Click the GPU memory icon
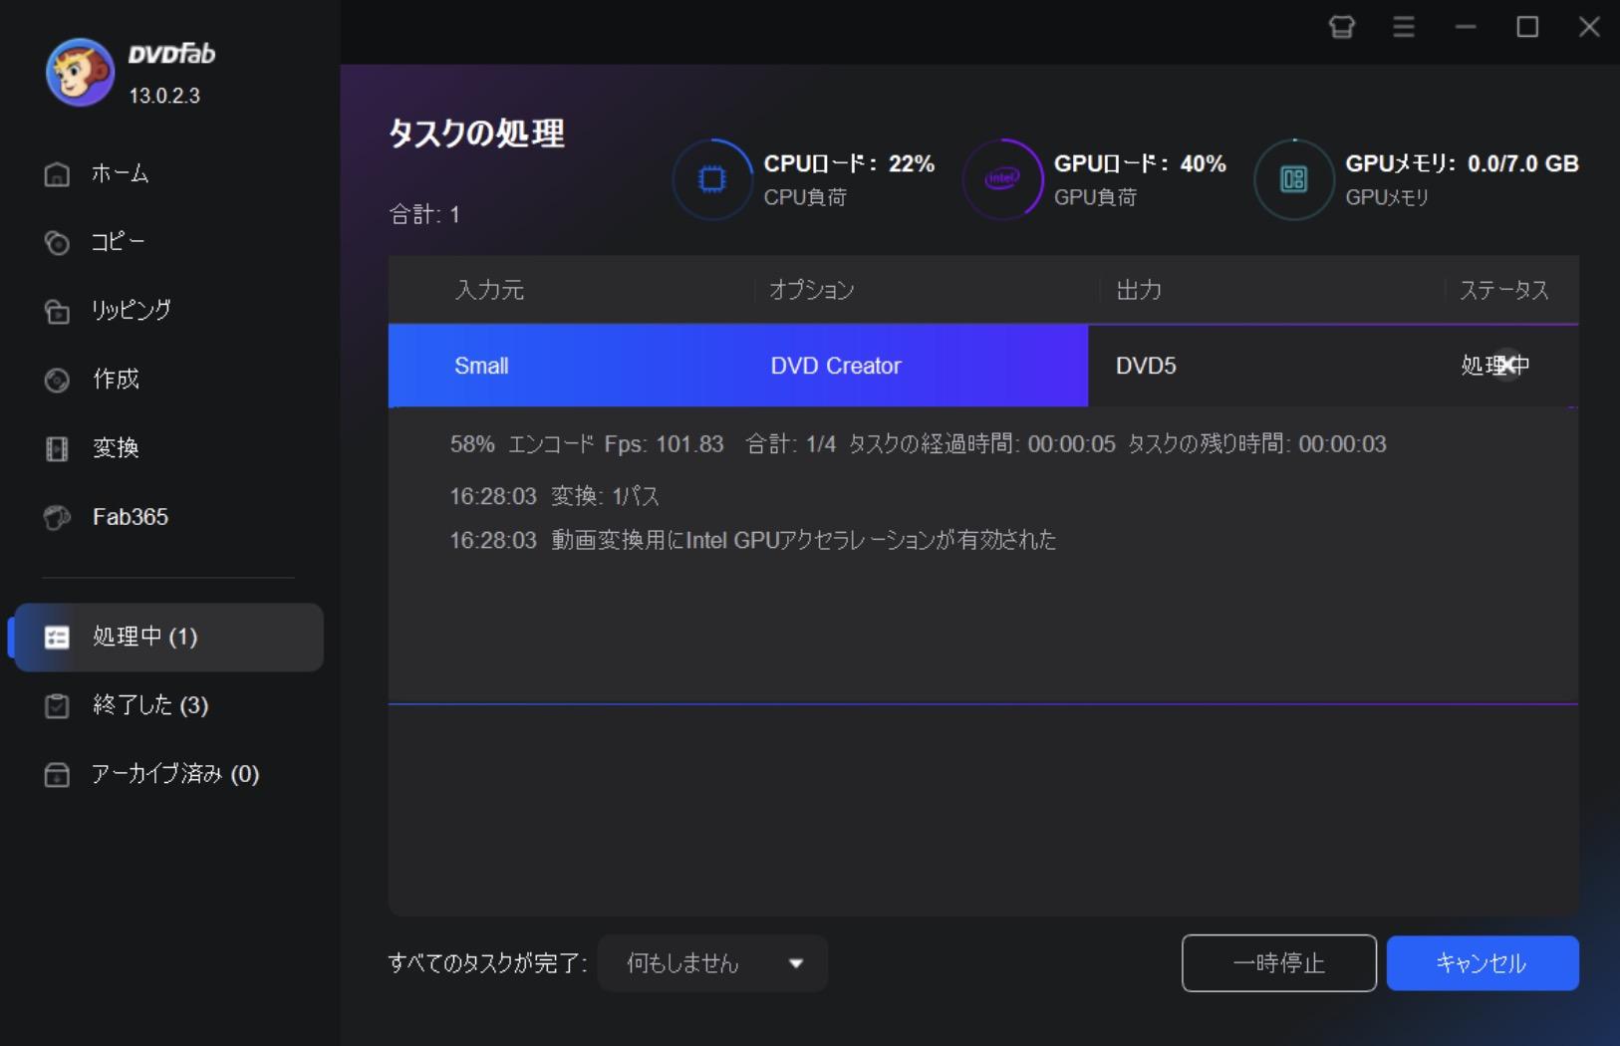The height and width of the screenshot is (1046, 1620). 1293,179
